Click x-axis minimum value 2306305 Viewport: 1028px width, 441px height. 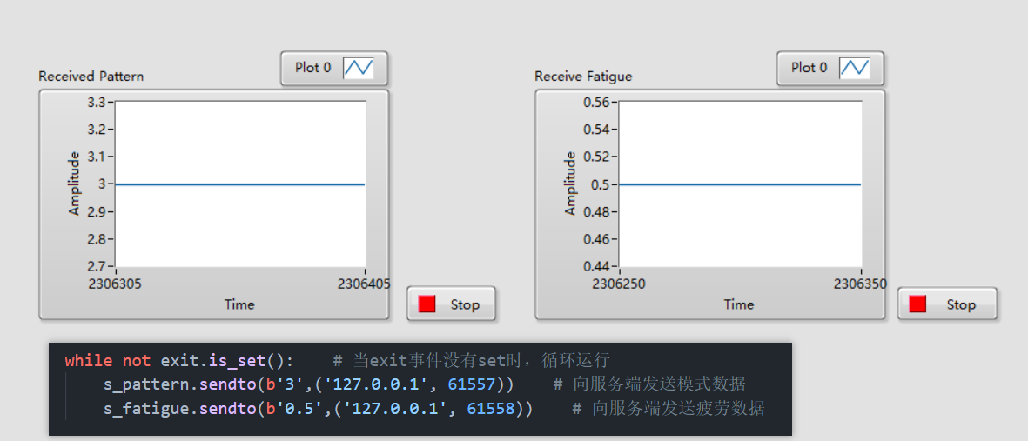116,284
